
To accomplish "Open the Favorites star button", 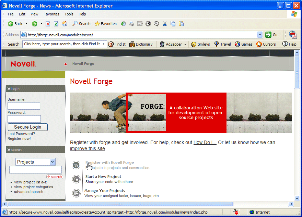I will point(106,24).
